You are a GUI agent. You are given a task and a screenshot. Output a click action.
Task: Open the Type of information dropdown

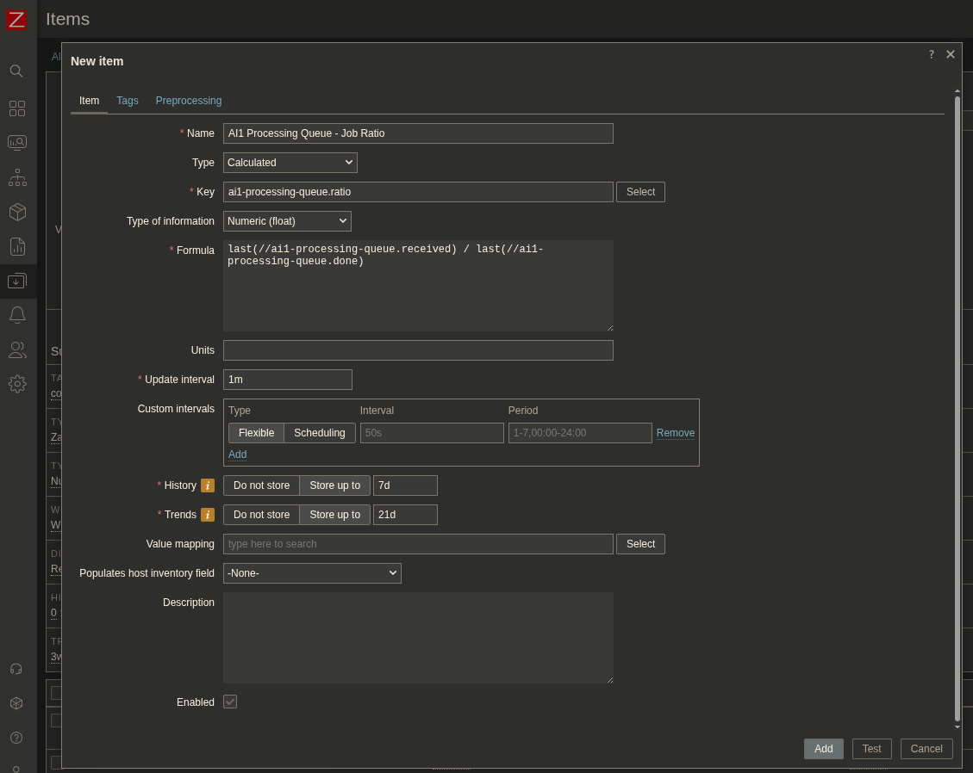(x=287, y=221)
